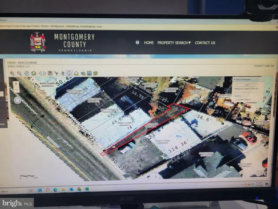This screenshot has height=209, width=278.
Task: Open the CONTACT US page
Action: pos(205,43)
